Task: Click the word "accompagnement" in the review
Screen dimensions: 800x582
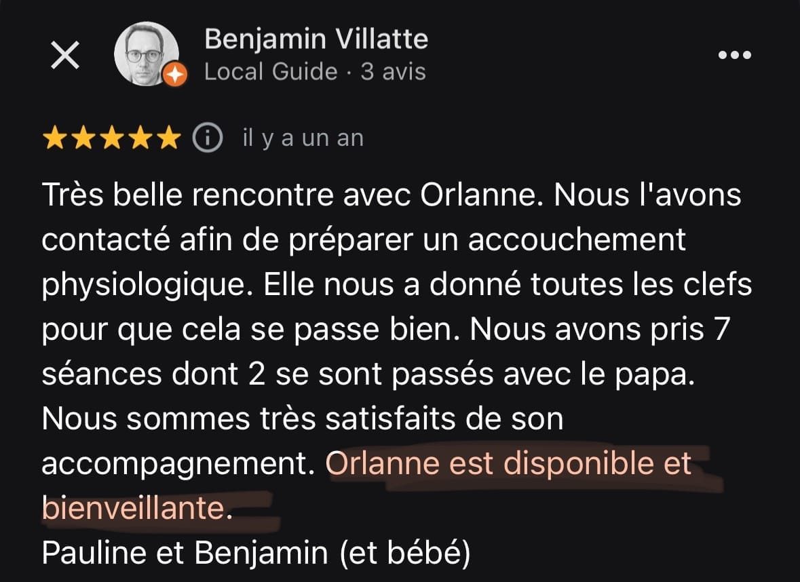Action: [176, 464]
